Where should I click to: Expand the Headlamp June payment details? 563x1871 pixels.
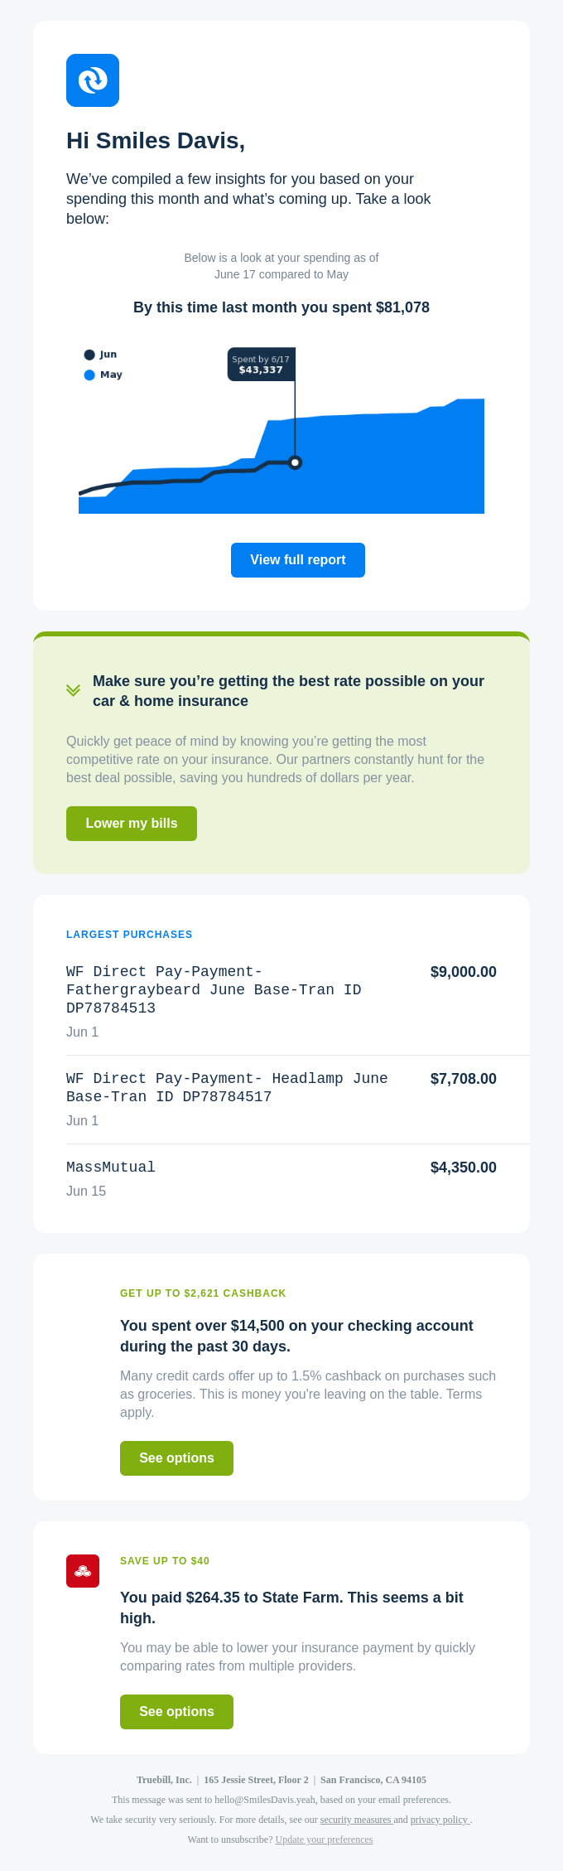(227, 1087)
